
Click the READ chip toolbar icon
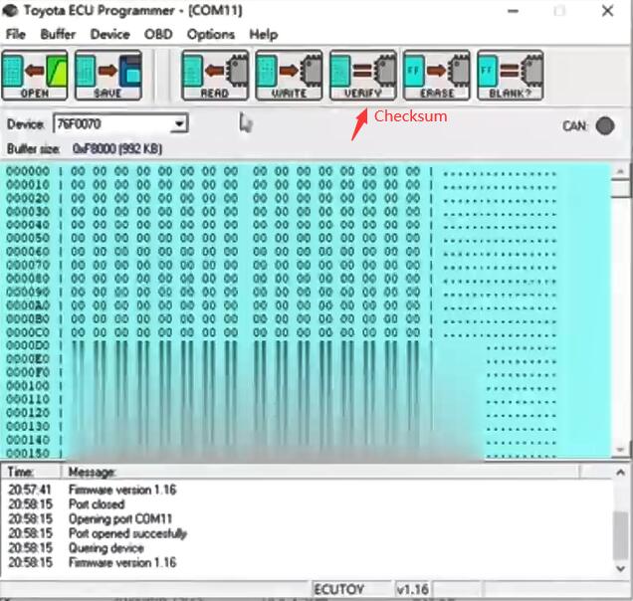(x=215, y=75)
